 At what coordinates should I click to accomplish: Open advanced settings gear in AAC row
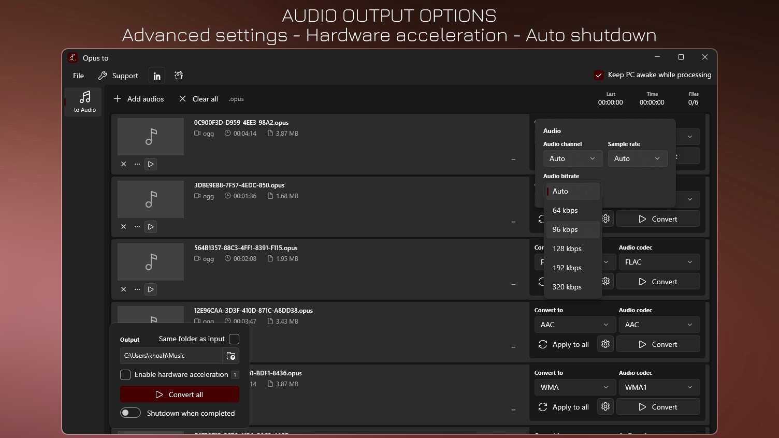(x=605, y=344)
